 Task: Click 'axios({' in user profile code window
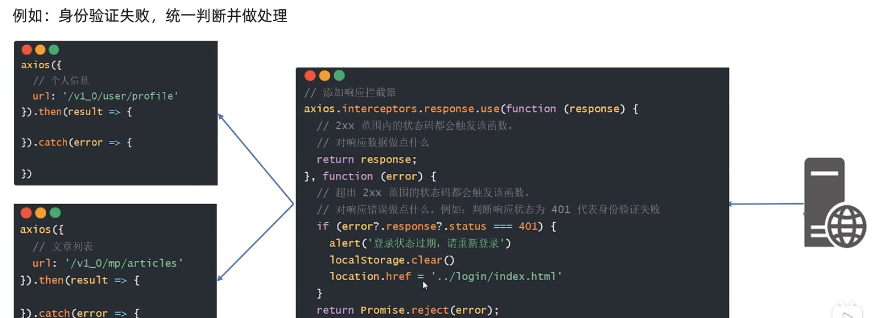[x=41, y=65]
